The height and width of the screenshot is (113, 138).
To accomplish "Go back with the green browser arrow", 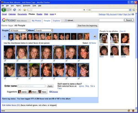I will [4, 10].
